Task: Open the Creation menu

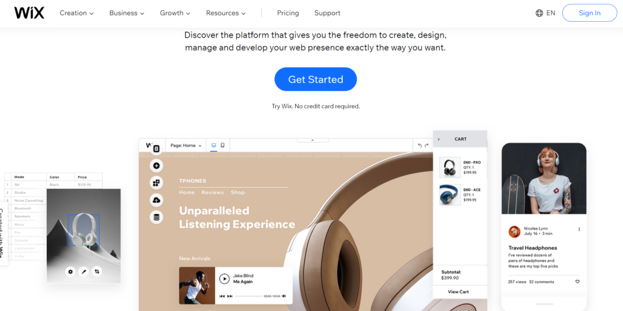Action: [x=77, y=13]
